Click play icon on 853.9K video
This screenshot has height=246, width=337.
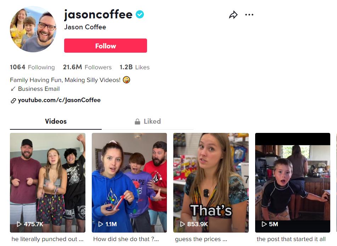182,224
